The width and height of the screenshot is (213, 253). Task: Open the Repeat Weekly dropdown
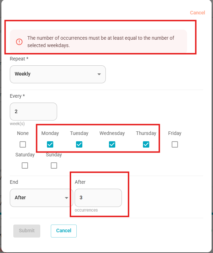coord(58,74)
